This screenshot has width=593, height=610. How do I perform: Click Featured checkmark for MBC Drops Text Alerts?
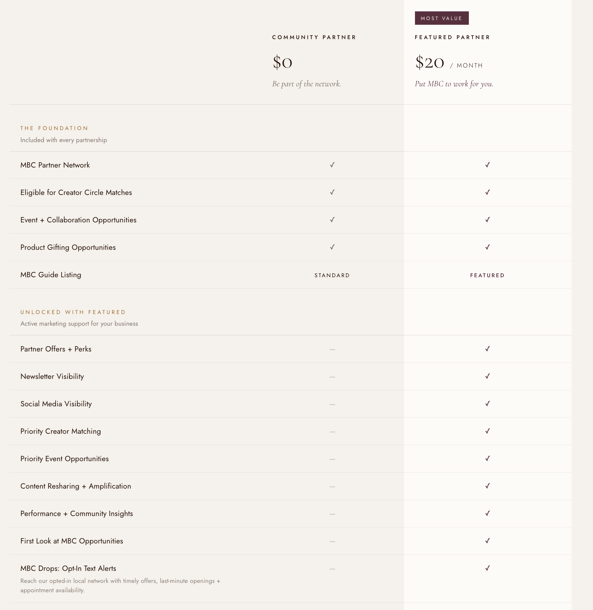pyautogui.click(x=488, y=568)
